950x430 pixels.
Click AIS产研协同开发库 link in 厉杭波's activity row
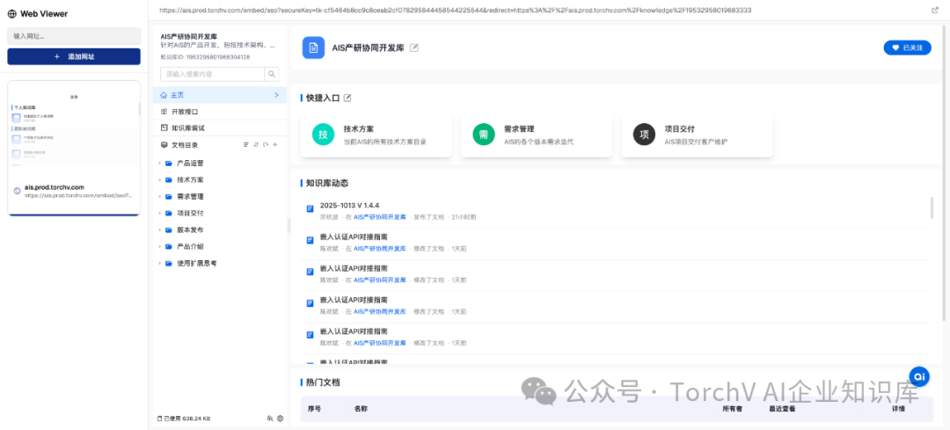tap(380, 217)
